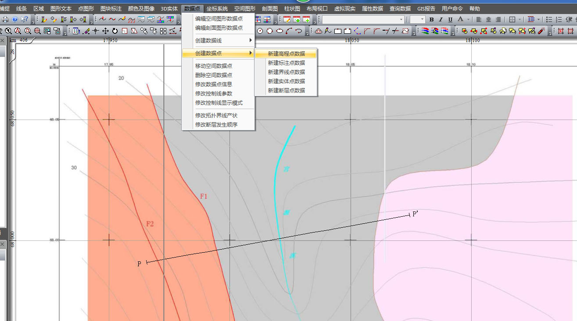
Task: Click the calendar with green plus icon
Action: point(306,19)
